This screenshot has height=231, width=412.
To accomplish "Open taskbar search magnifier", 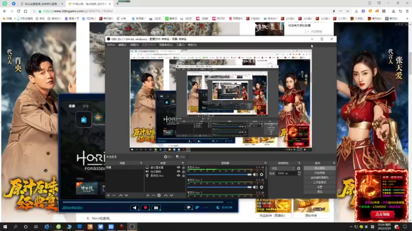I will [x=15, y=227].
